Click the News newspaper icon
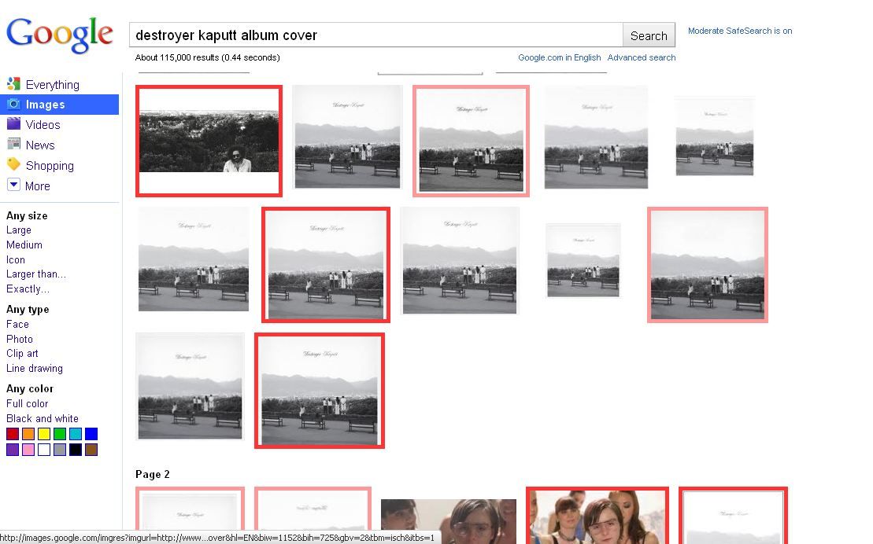873x544 pixels. pos(13,144)
